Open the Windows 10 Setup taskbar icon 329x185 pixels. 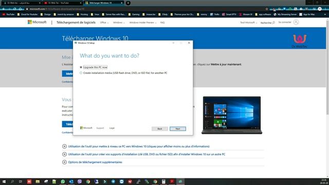click(180, 181)
